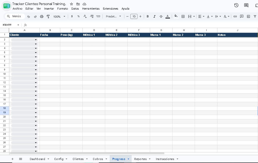Viewport: 258px width, 163px height.
Task: Open the Formato menu
Action: pyautogui.click(x=63, y=9)
